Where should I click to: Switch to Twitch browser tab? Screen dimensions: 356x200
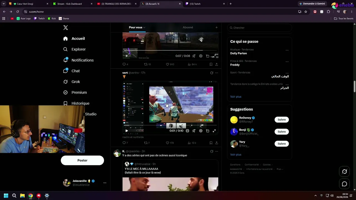point(205,4)
